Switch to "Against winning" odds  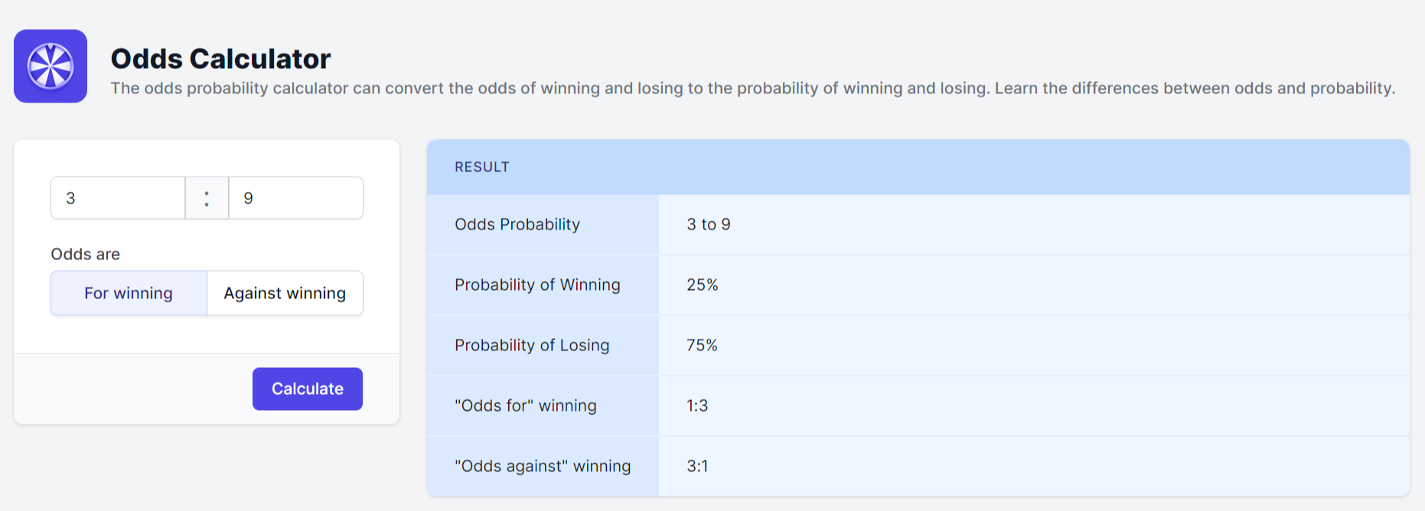click(x=285, y=293)
